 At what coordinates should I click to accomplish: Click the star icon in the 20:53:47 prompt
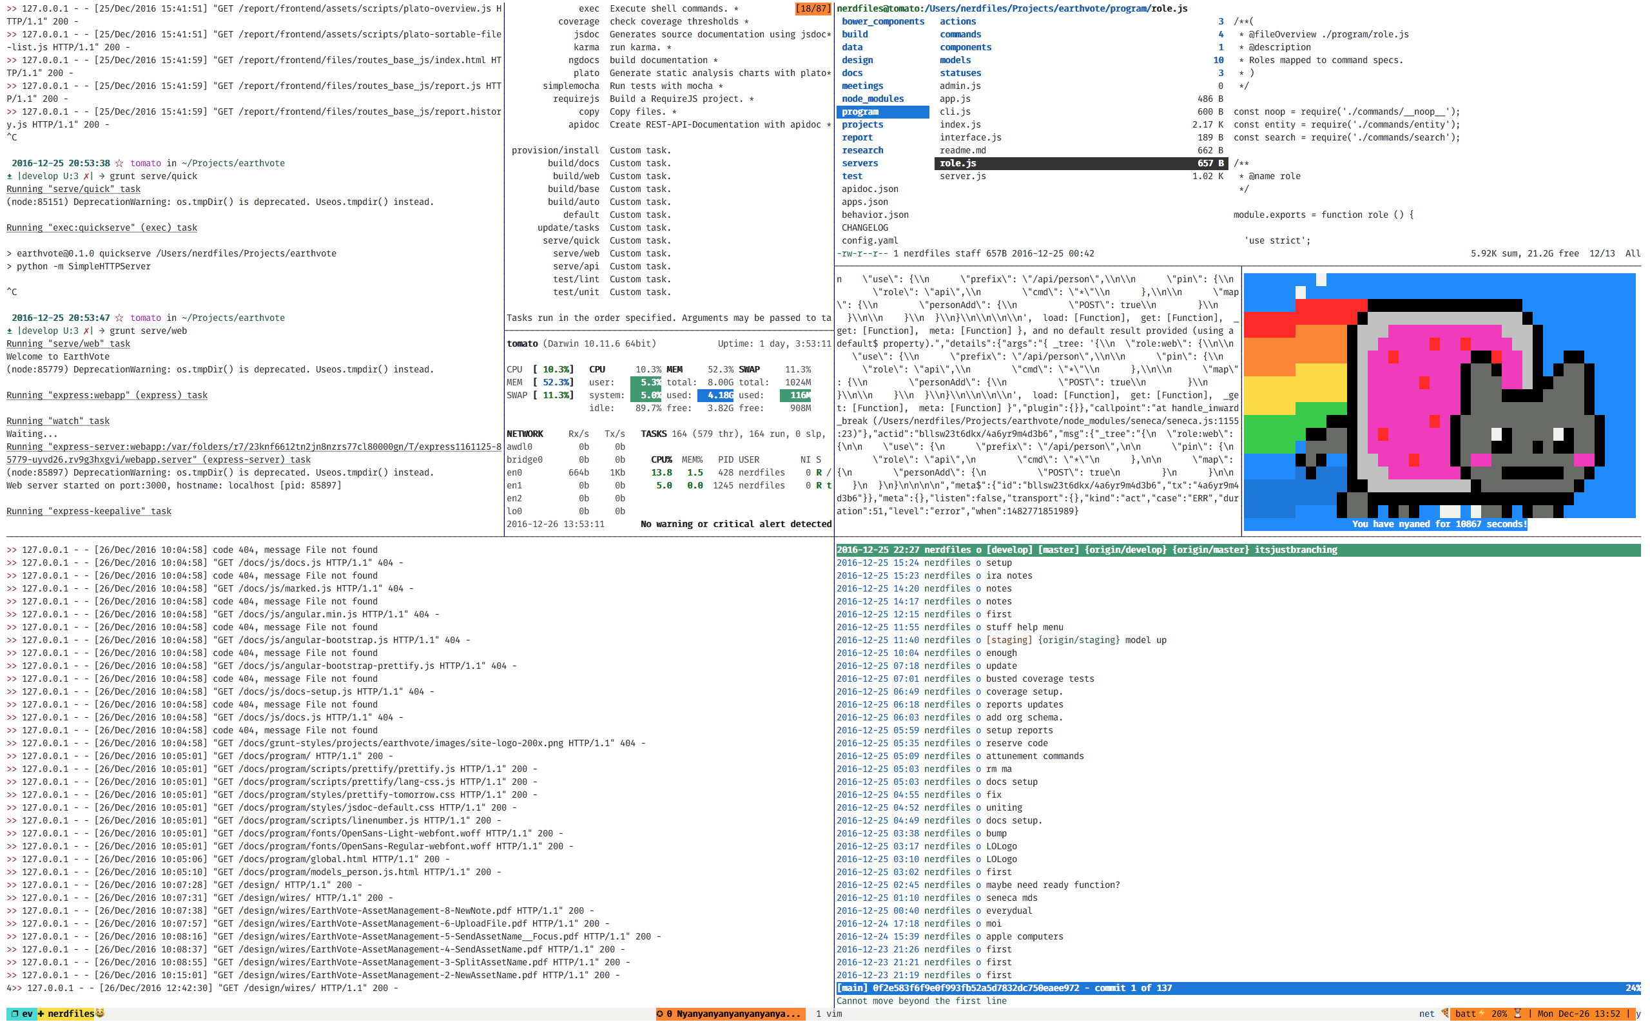tap(119, 318)
